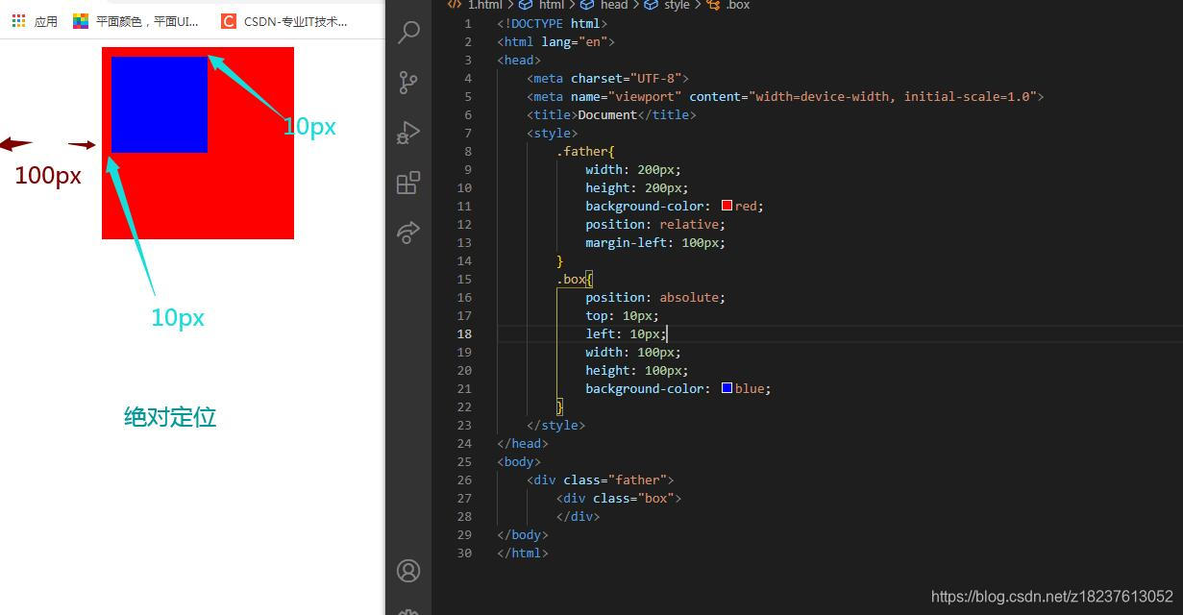1183x615 pixels.
Task: Select the style breadcrumb segment
Action: coord(677,5)
